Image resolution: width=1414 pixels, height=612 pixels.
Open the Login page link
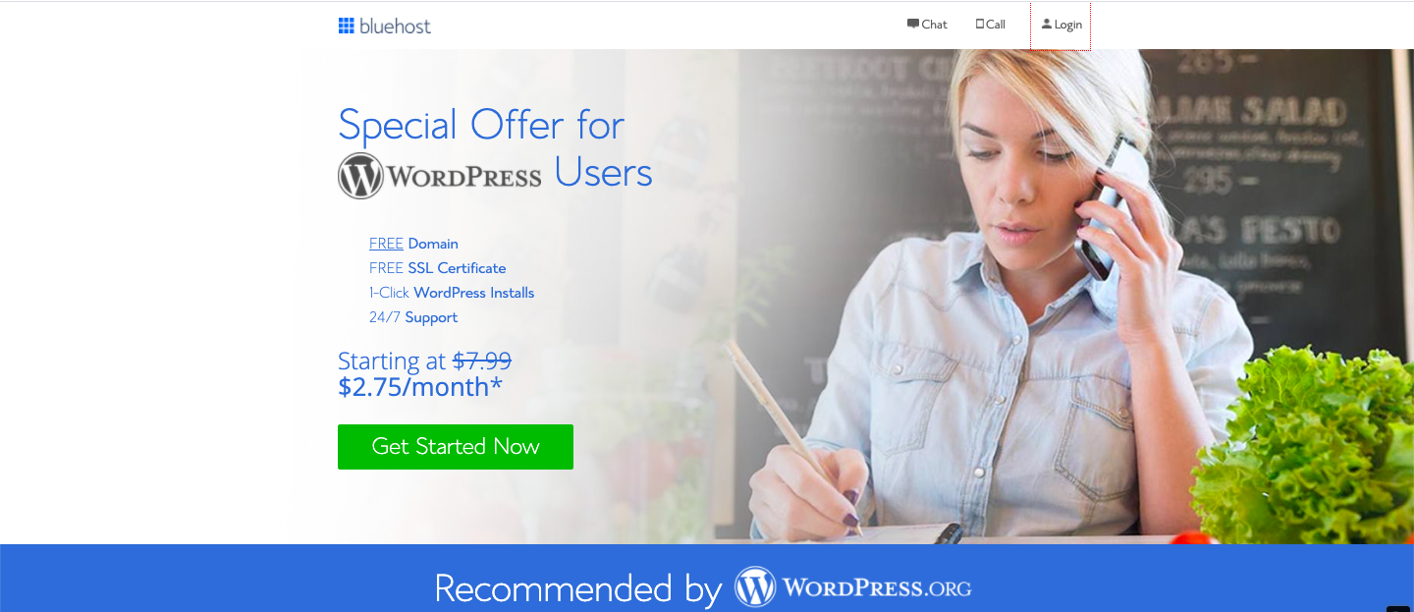pyautogui.click(x=1060, y=26)
